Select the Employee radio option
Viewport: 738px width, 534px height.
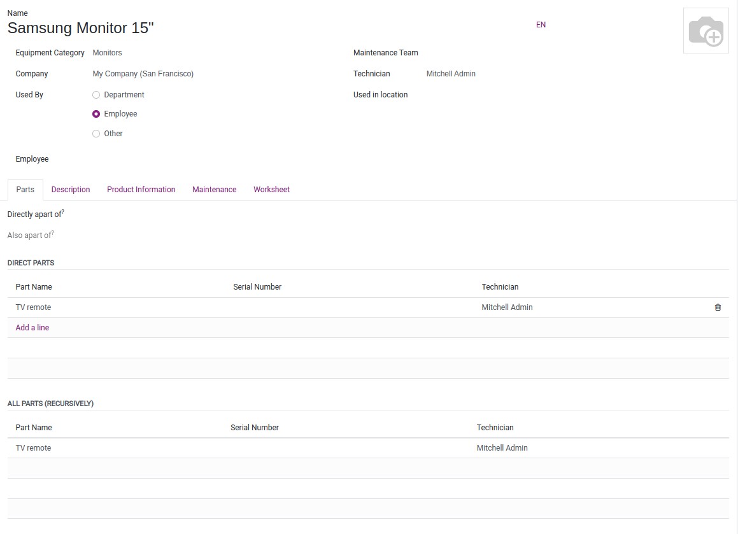point(96,114)
